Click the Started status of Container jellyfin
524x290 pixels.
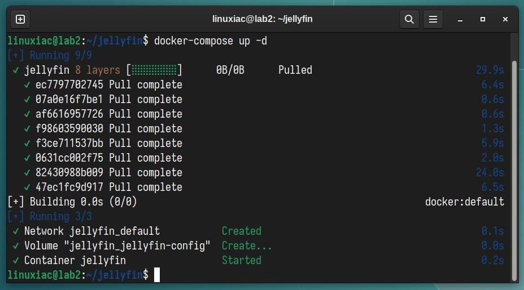tap(241, 260)
